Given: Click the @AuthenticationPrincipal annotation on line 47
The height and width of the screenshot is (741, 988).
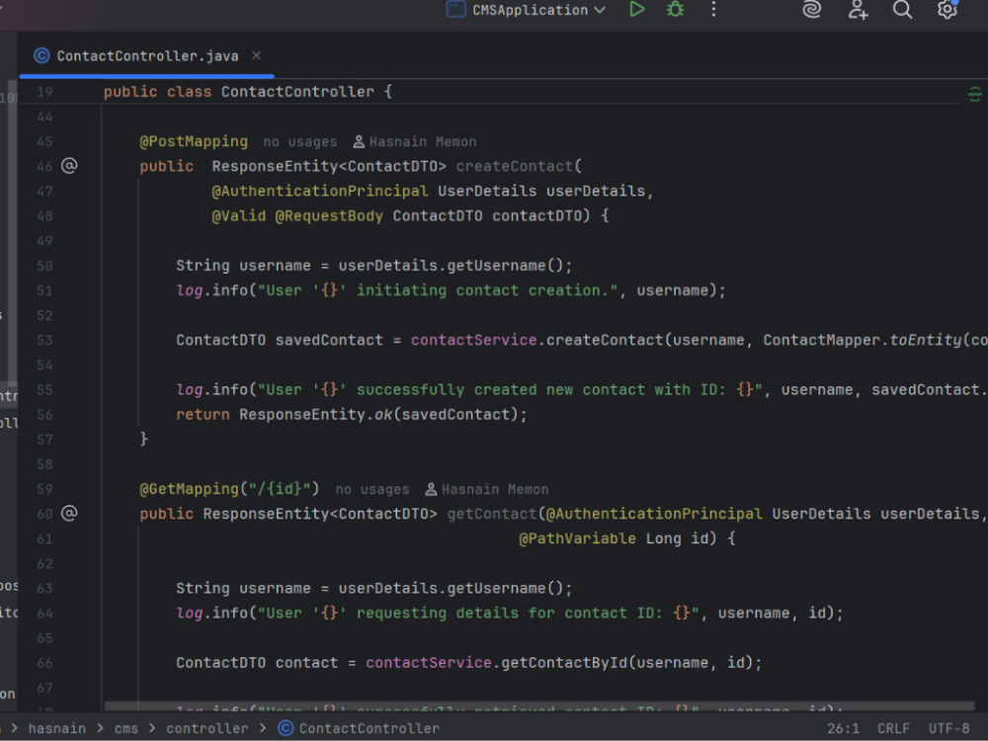Looking at the screenshot, I should point(320,191).
